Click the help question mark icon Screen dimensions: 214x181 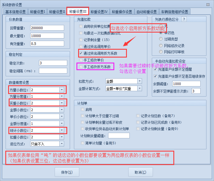(184, 19)
